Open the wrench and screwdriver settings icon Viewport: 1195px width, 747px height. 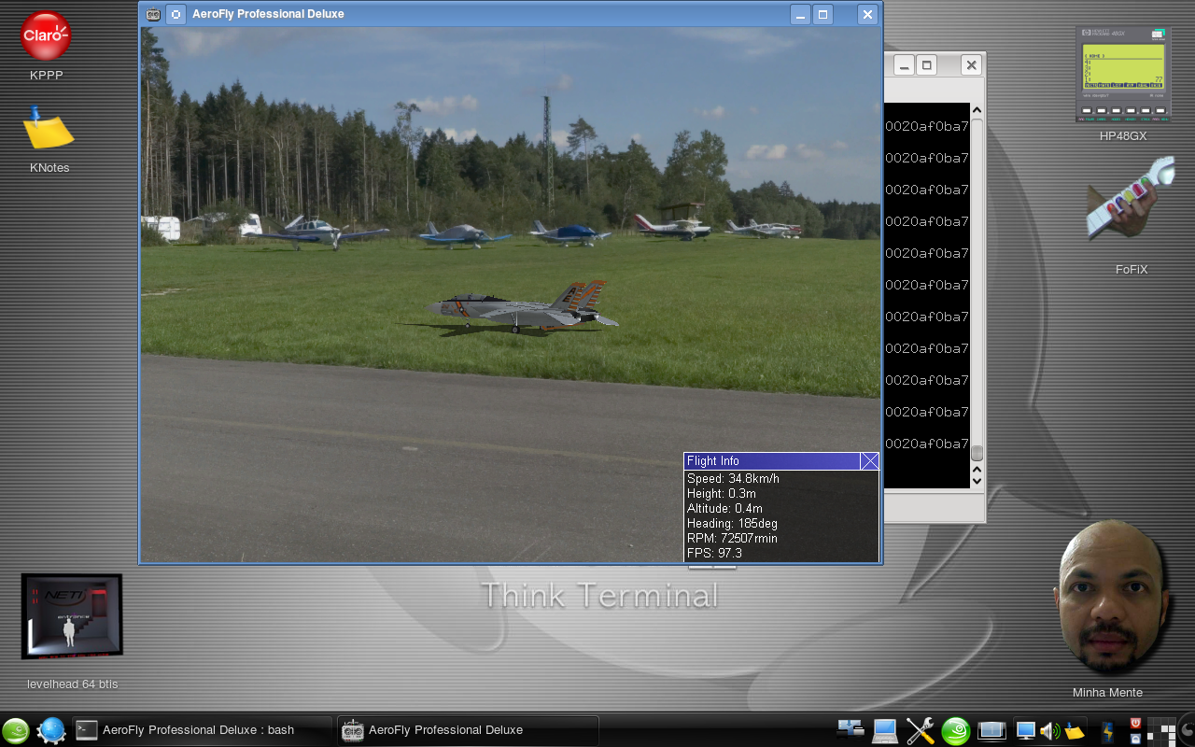(921, 730)
